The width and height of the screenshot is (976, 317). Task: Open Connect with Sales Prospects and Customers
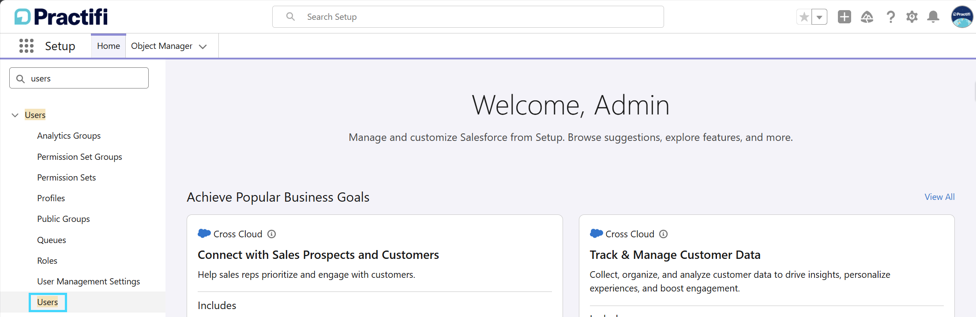[318, 255]
